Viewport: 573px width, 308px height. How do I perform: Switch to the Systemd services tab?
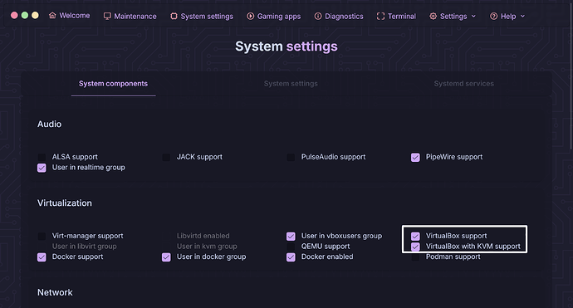pos(463,84)
